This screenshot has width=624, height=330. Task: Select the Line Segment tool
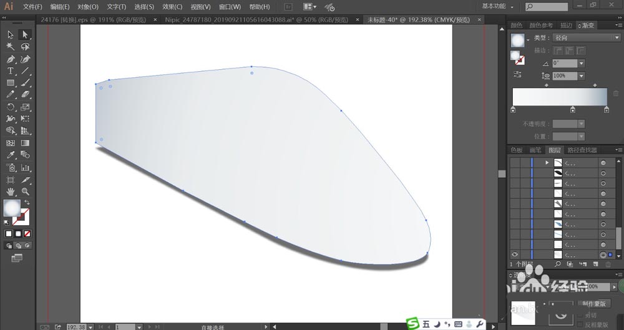25,71
